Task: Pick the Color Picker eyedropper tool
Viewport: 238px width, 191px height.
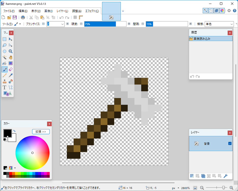Action: pyautogui.click(x=11, y=75)
